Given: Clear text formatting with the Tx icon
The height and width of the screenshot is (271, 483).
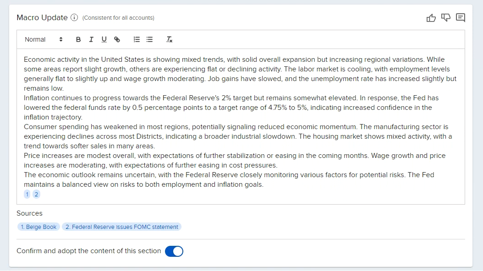Looking at the screenshot, I should (x=169, y=39).
